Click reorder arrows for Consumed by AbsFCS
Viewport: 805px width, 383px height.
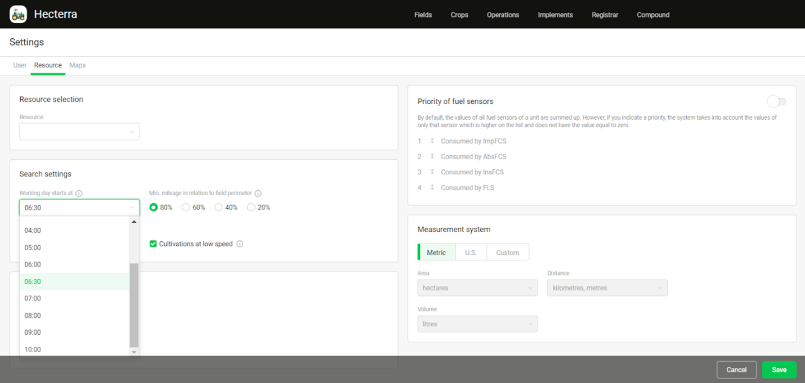(x=432, y=156)
